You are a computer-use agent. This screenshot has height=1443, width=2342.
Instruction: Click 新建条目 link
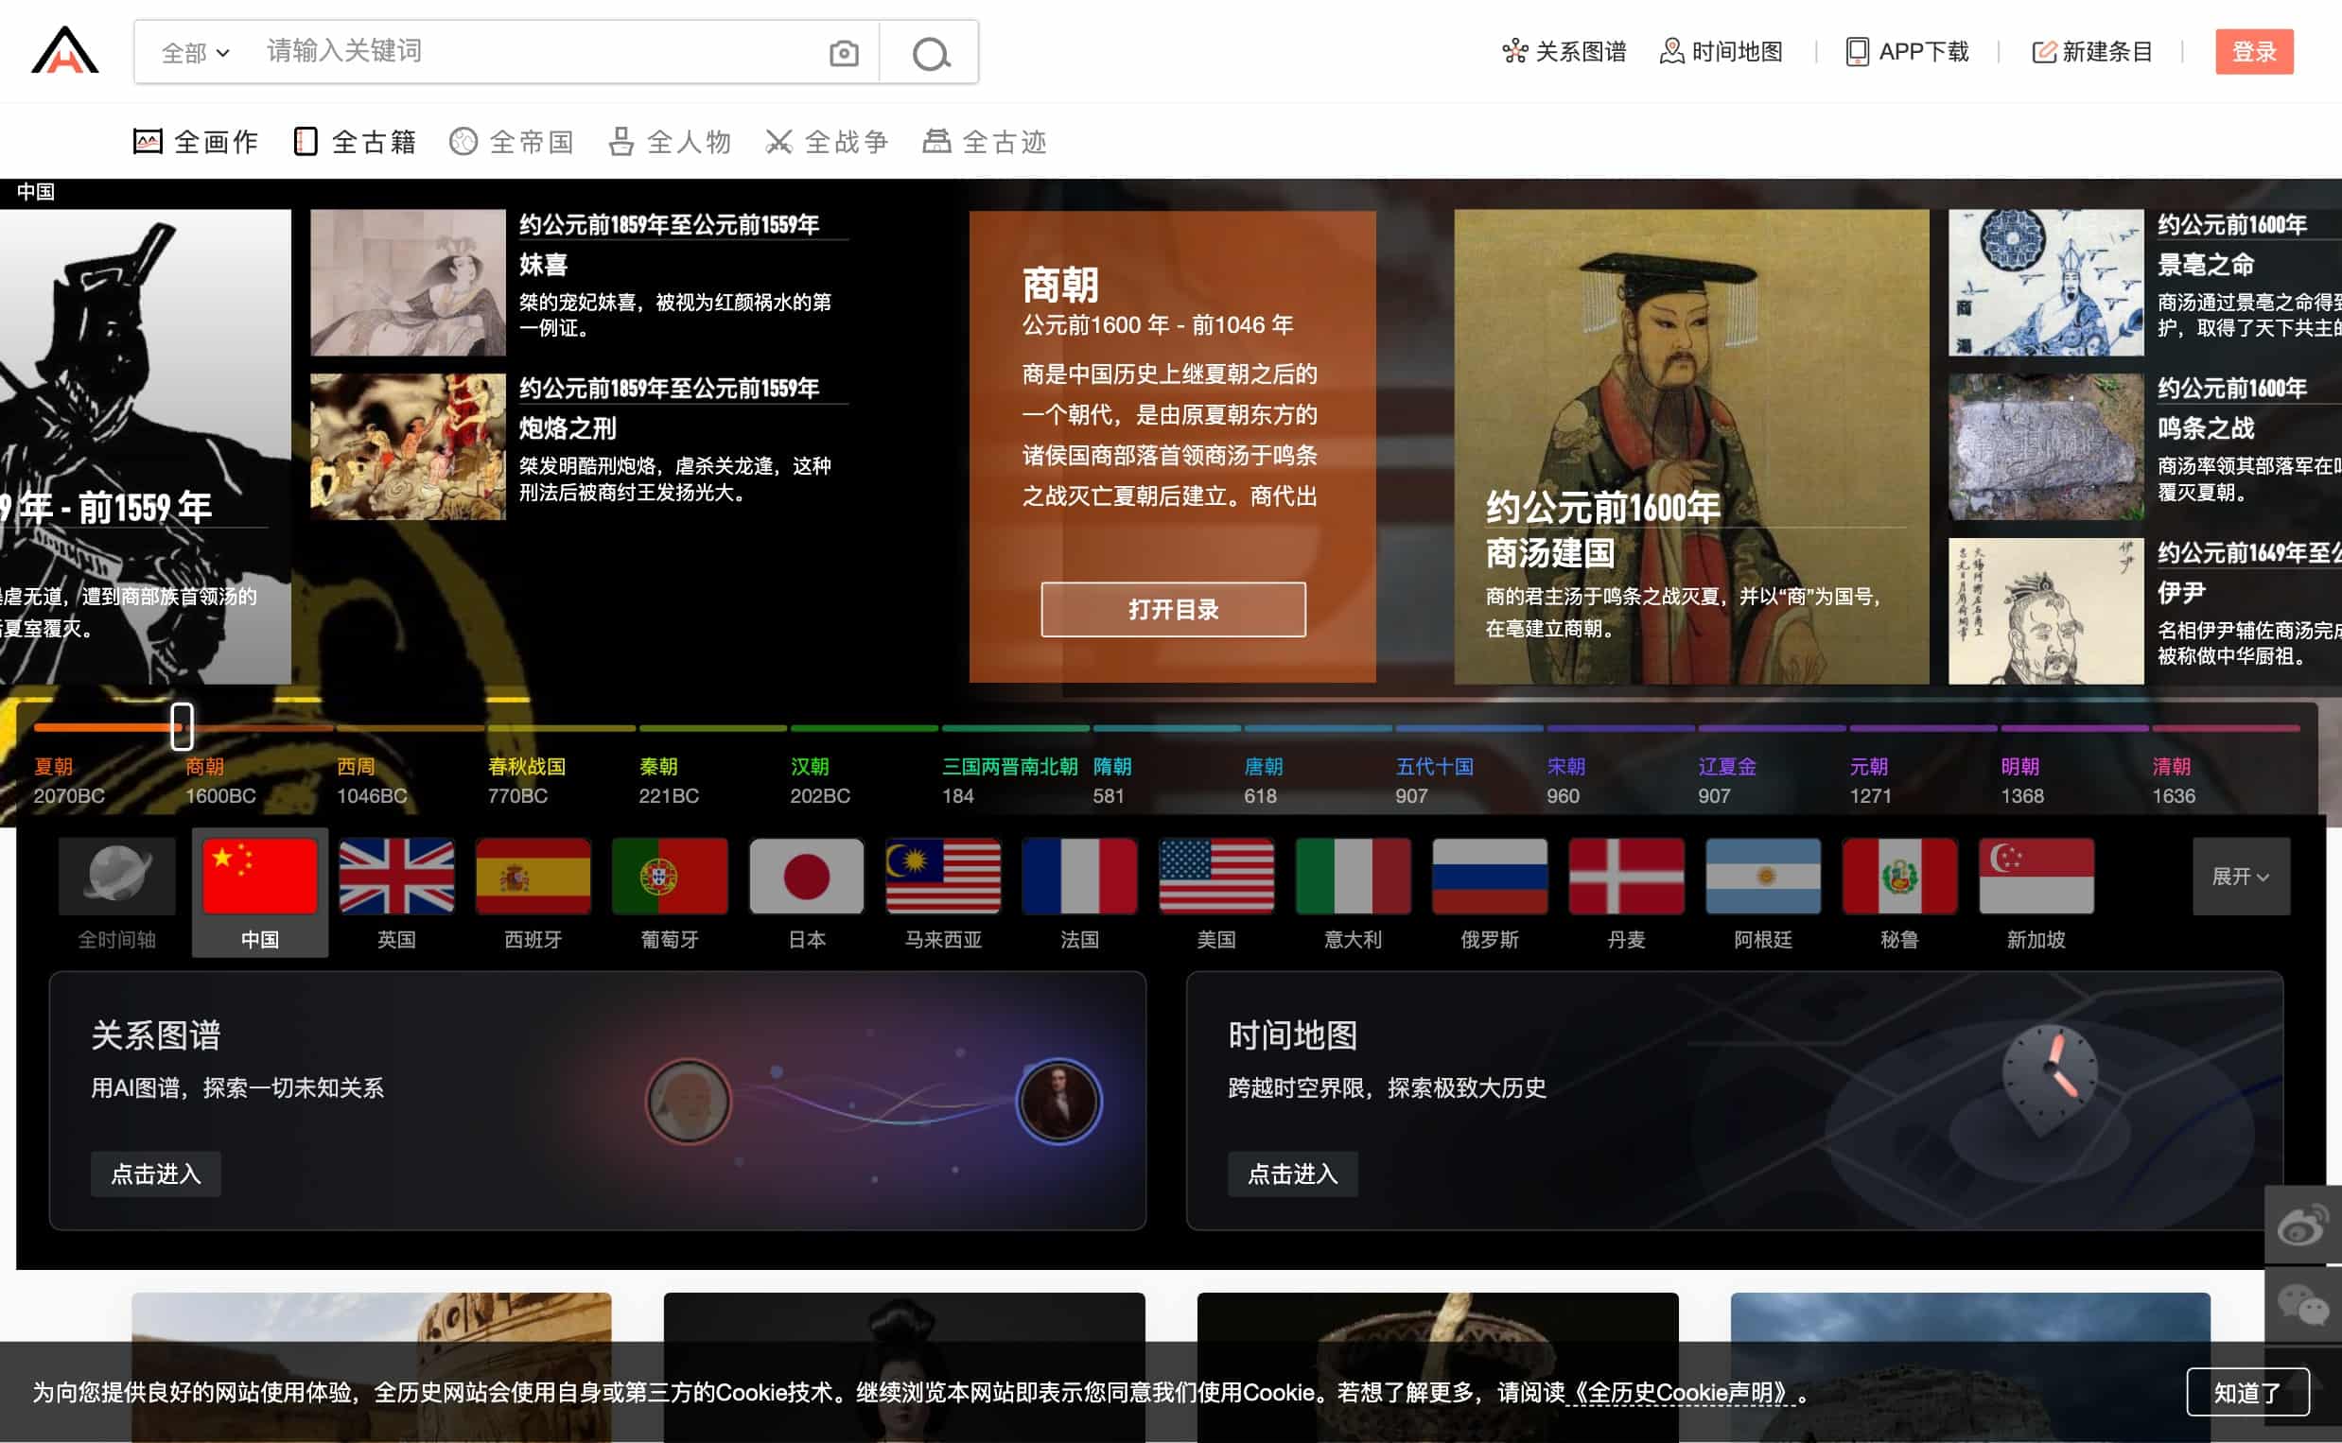(x=2092, y=51)
